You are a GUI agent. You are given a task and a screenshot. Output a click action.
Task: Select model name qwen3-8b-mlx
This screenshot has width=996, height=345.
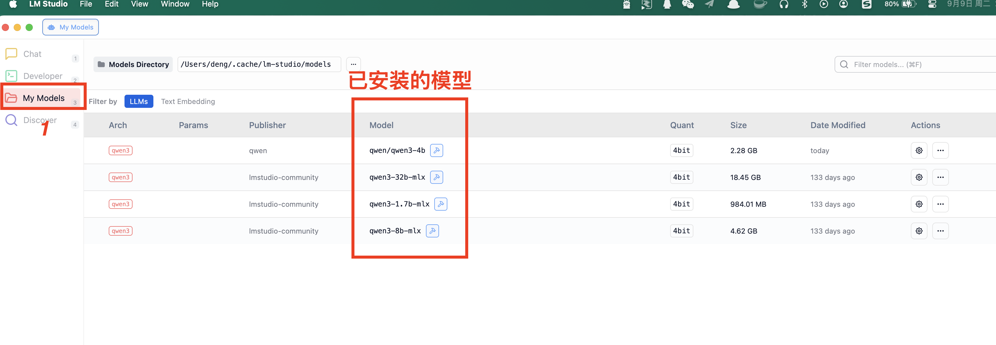(x=395, y=231)
